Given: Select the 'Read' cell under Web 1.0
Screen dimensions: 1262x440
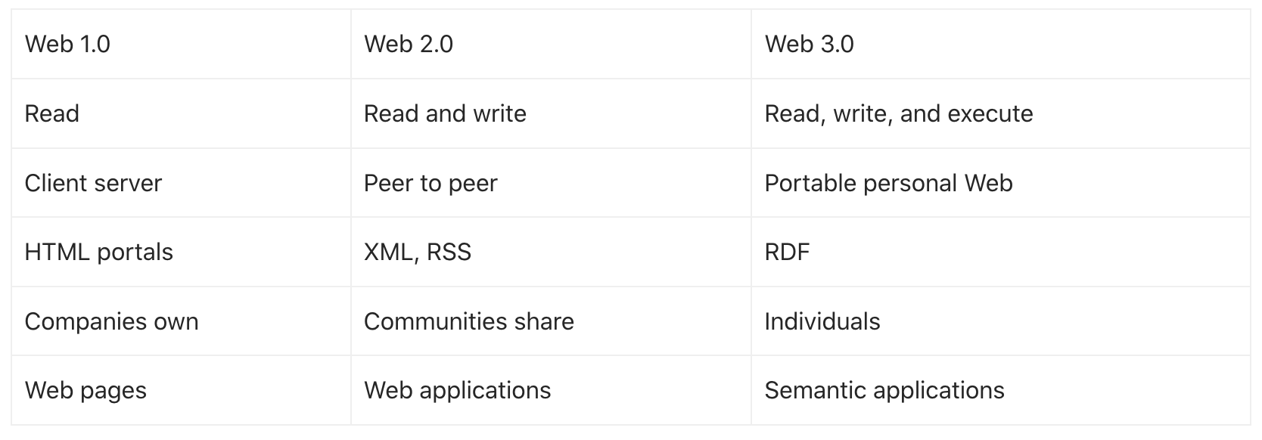Looking at the screenshot, I should coord(51,113).
